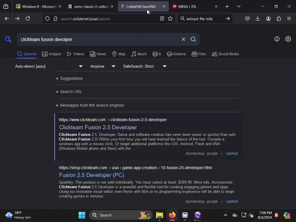
Task: Open a new browser tab
Action: click(227, 6)
